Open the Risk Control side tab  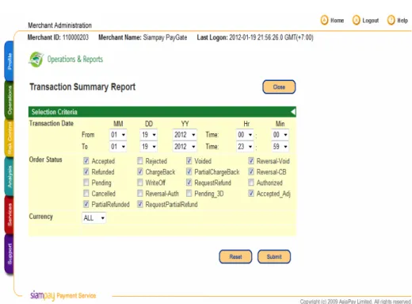click(x=10, y=138)
